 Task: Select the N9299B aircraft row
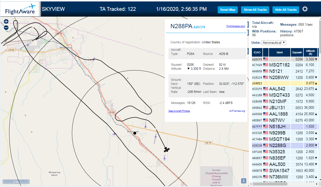click(285, 133)
